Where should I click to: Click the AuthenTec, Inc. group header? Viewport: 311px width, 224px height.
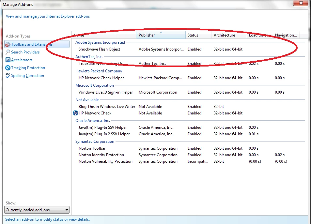pyautogui.click(x=89, y=57)
